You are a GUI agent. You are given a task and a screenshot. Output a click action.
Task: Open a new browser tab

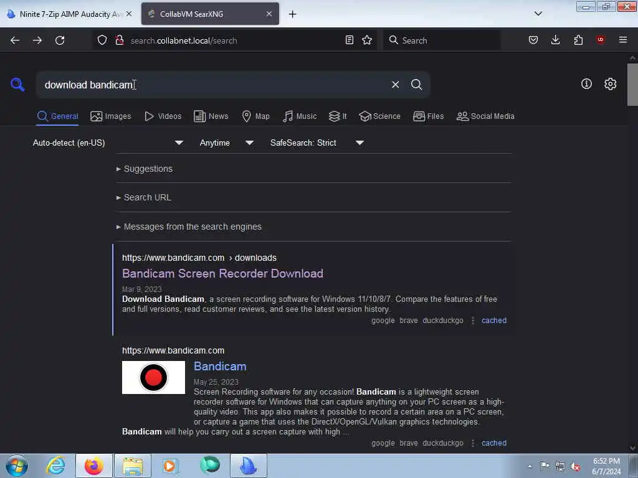(x=293, y=14)
